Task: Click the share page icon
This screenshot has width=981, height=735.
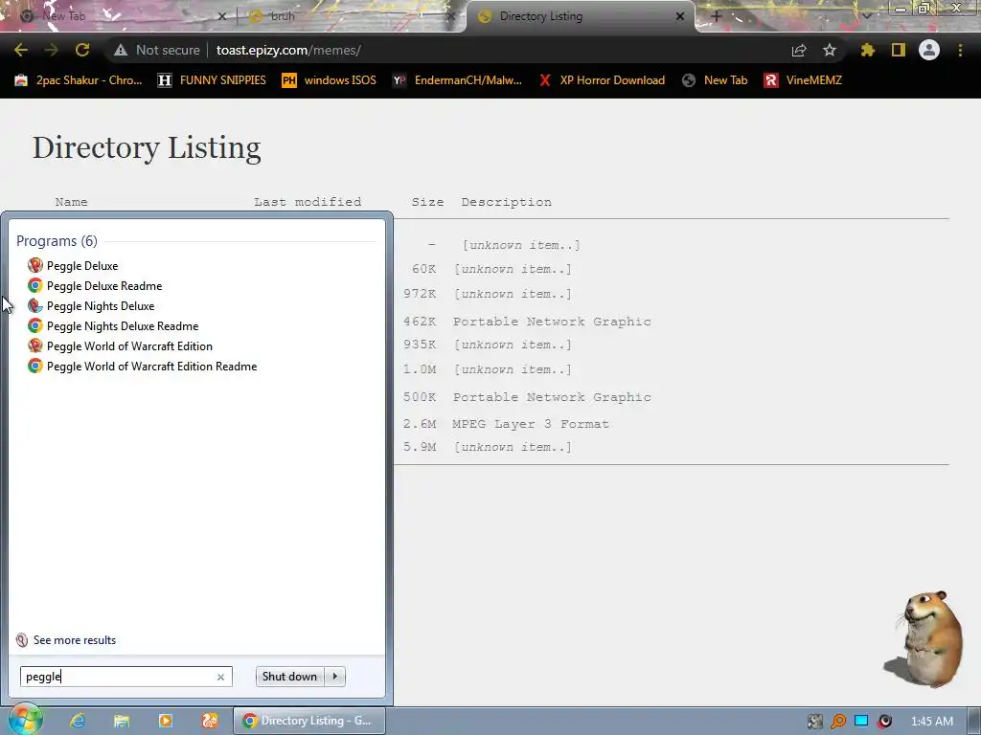Action: pos(799,50)
